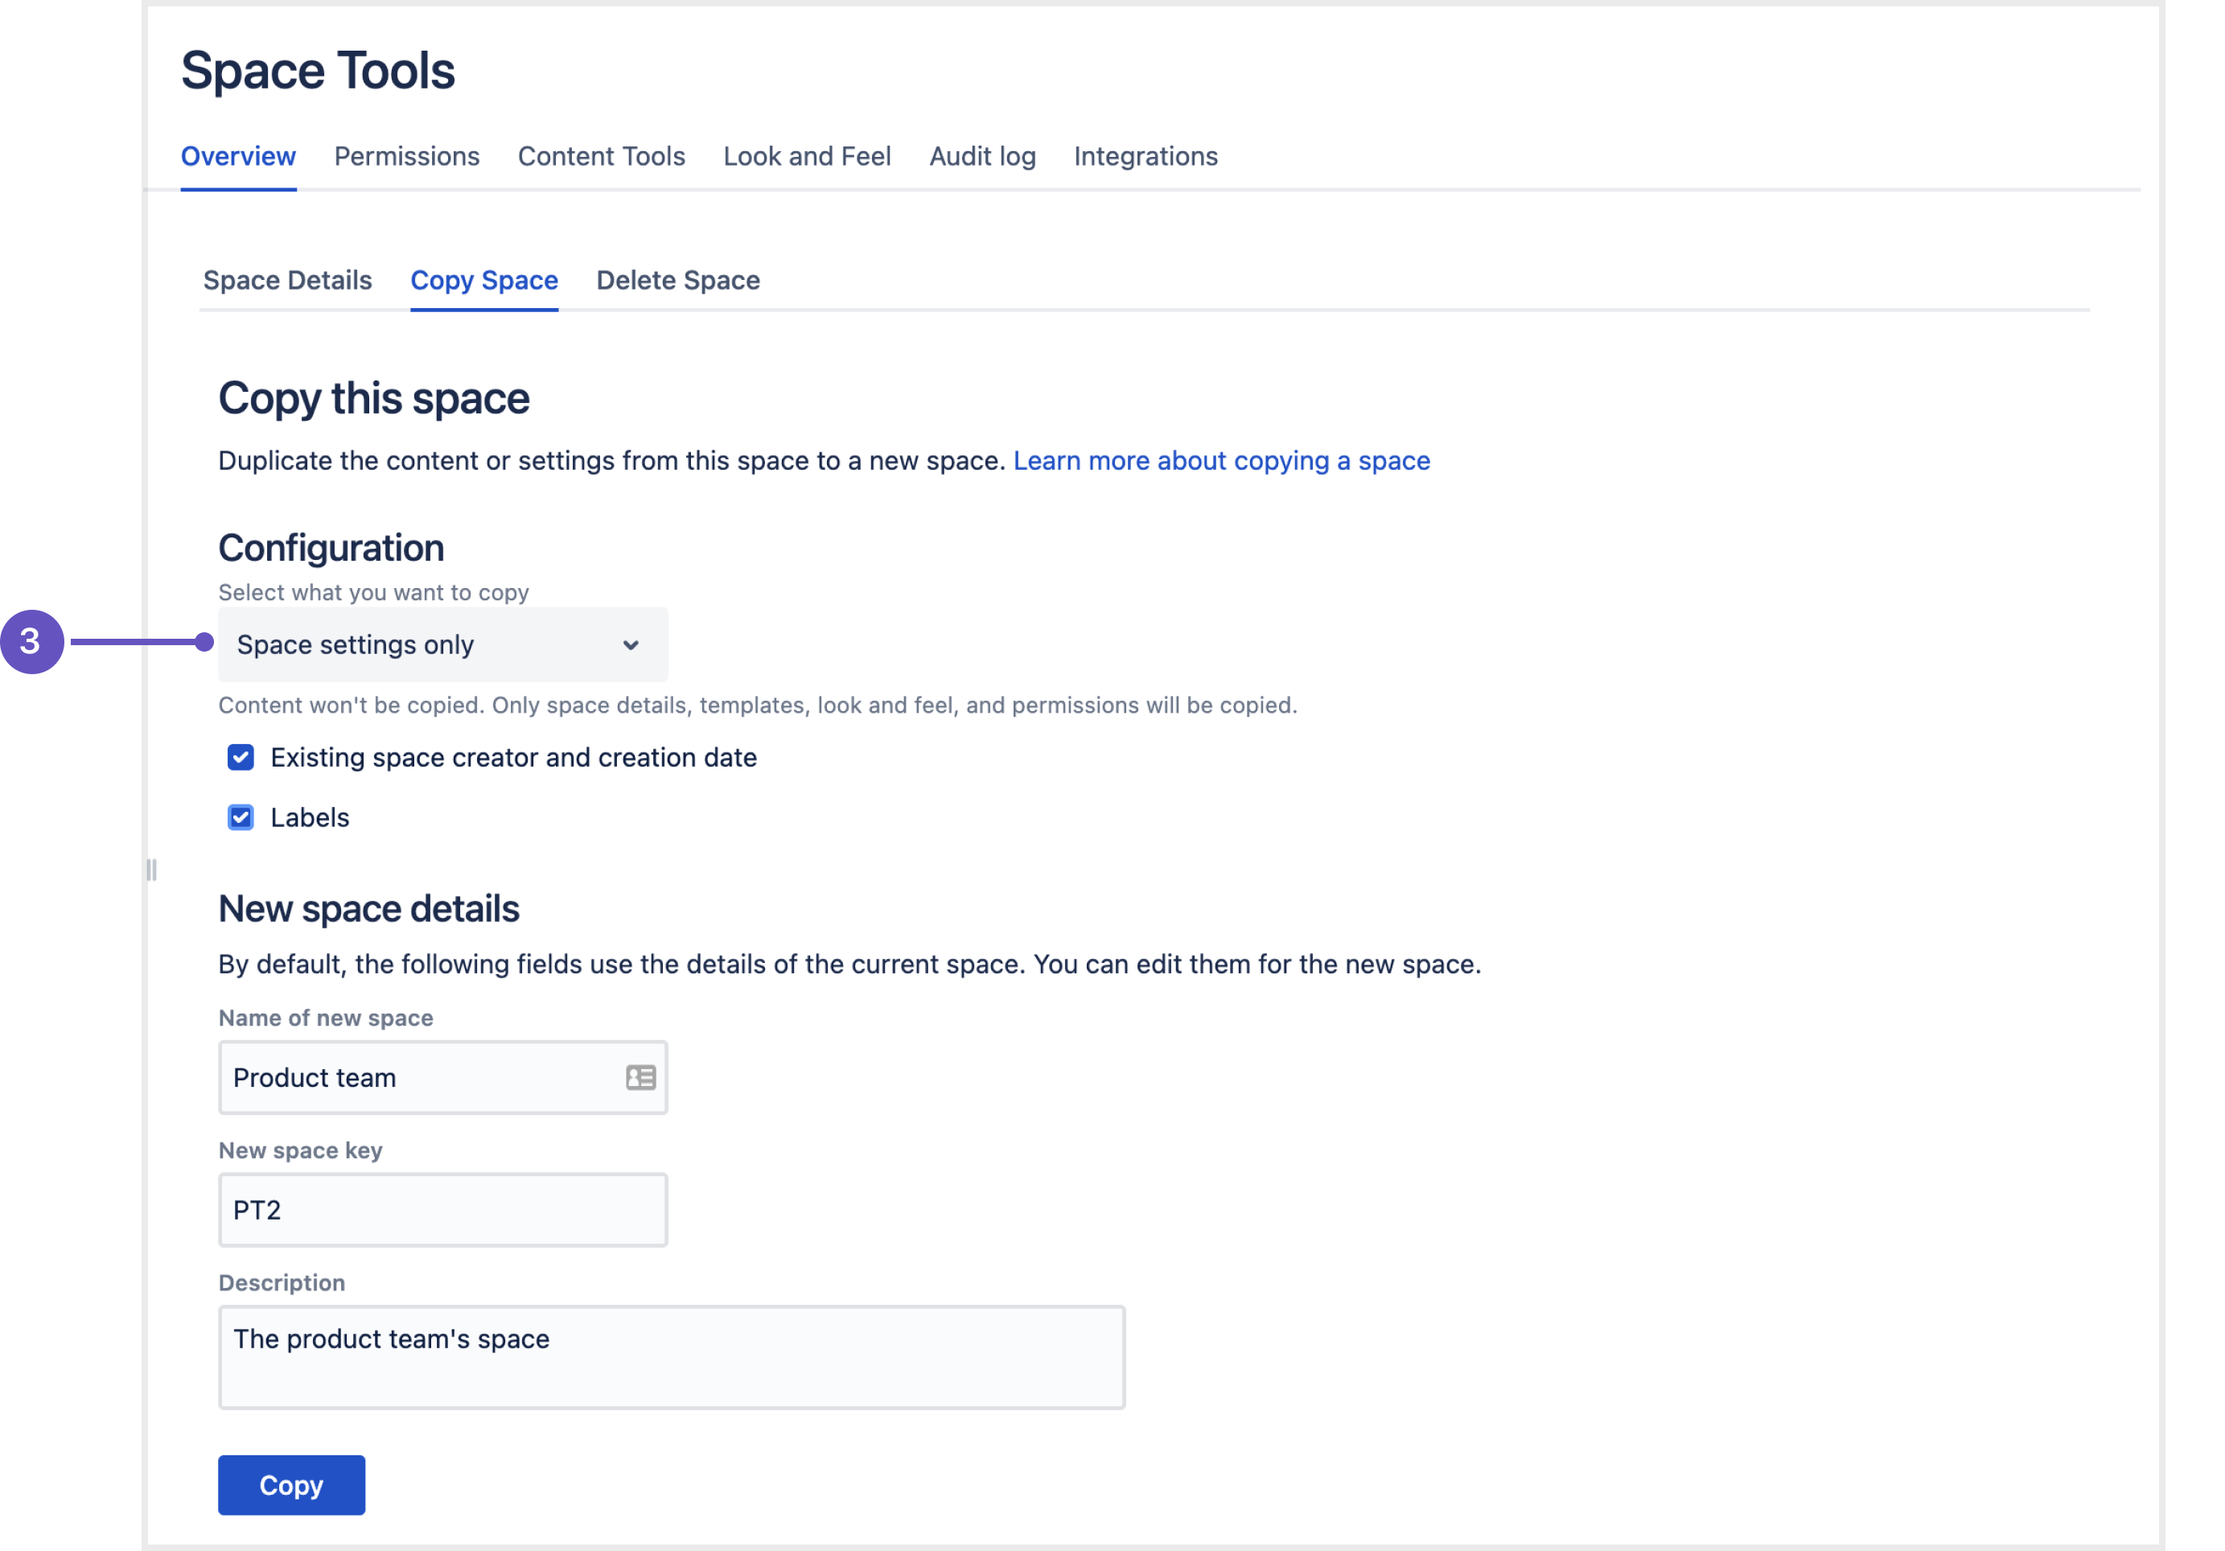Click the Content won't be copied helper text
The width and height of the screenshot is (2225, 1551).
(x=758, y=705)
